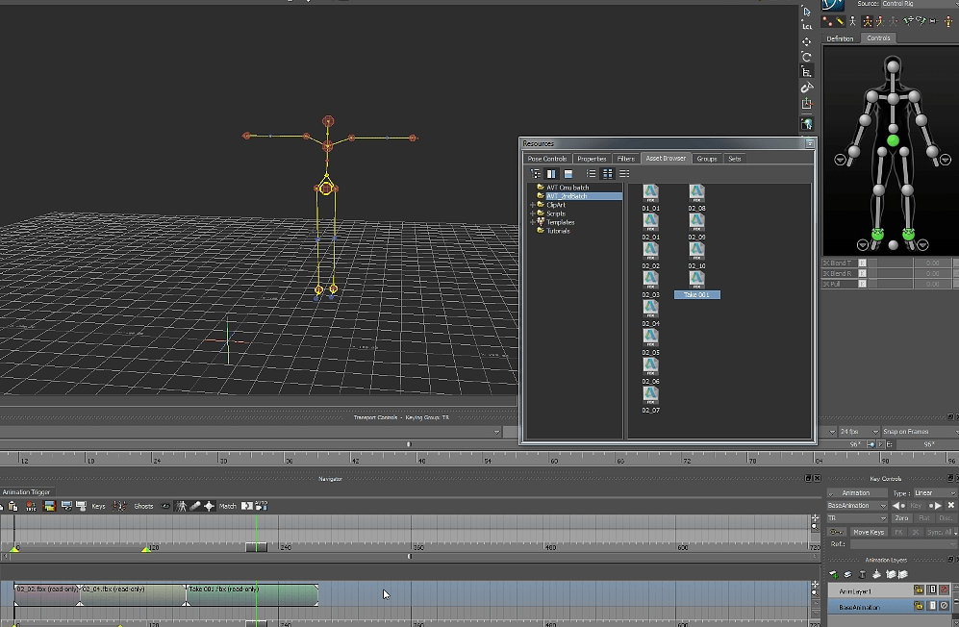Toggle the lock on AnimLayer1

920,590
